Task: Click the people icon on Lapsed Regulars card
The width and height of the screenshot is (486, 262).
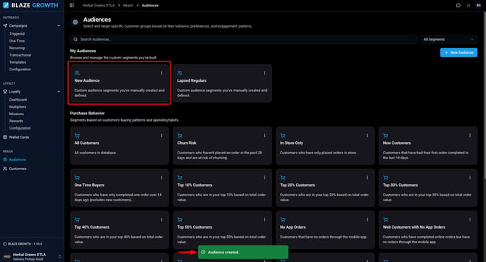Action: (x=180, y=73)
